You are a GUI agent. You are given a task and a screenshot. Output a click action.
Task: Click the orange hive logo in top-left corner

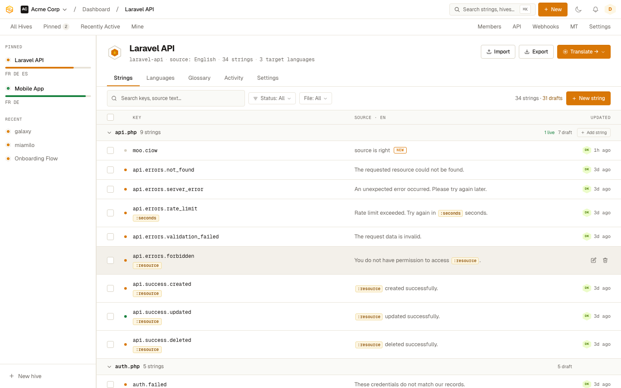coord(9,9)
